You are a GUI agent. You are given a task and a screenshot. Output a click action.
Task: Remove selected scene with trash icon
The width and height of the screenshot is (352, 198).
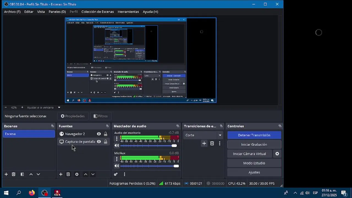13,174
